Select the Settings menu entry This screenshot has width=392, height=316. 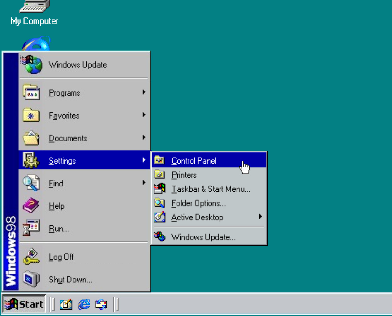84,160
